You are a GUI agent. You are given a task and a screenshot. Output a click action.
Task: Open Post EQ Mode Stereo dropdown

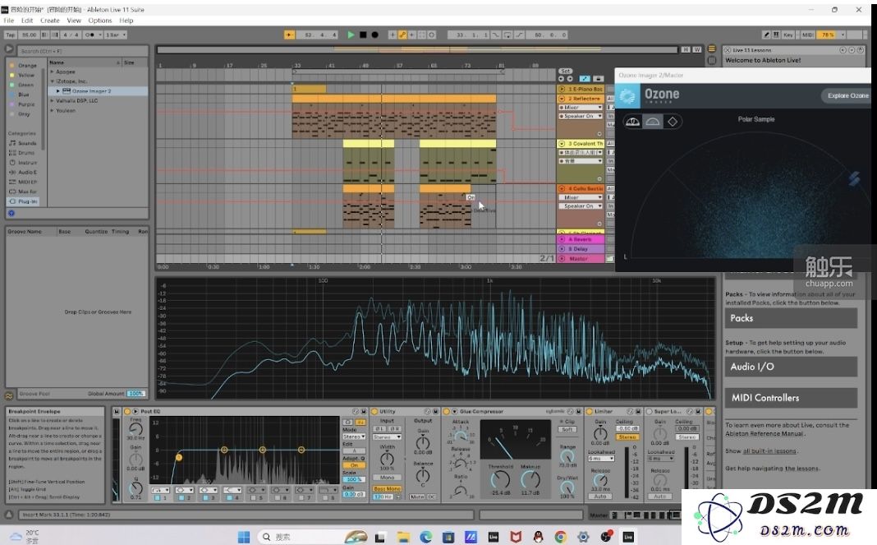coord(354,436)
